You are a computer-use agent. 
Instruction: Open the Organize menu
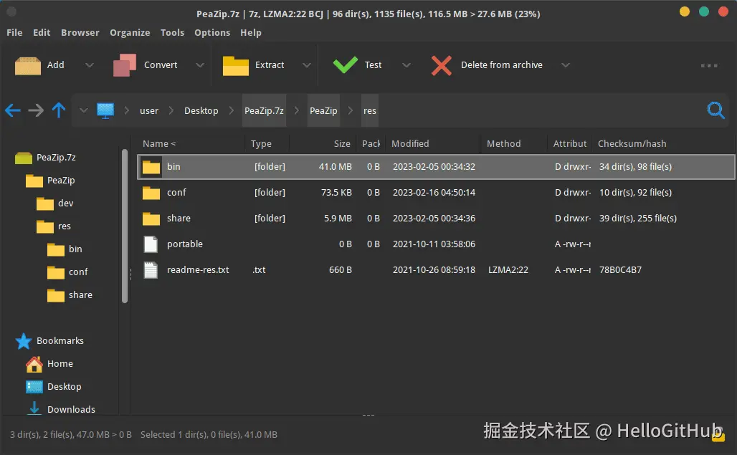130,32
